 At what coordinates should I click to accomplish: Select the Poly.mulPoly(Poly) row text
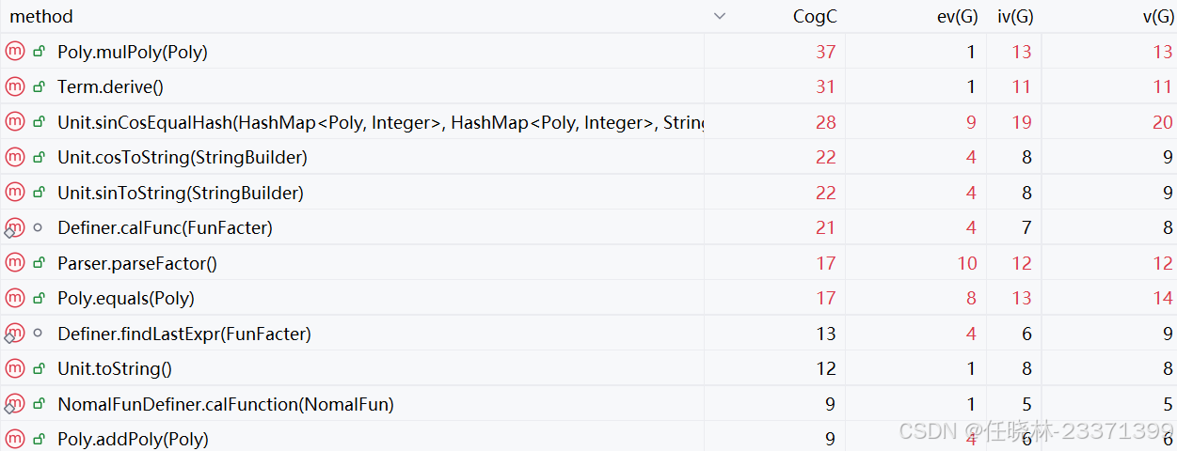[133, 52]
